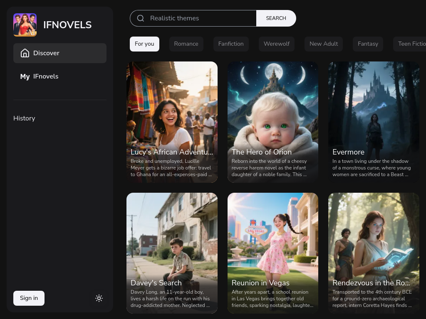Click the home icon beside Discover
Image resolution: width=426 pixels, height=319 pixels.
point(25,53)
